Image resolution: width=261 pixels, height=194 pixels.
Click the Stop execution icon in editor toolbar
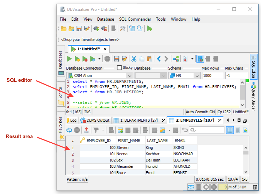107,59
